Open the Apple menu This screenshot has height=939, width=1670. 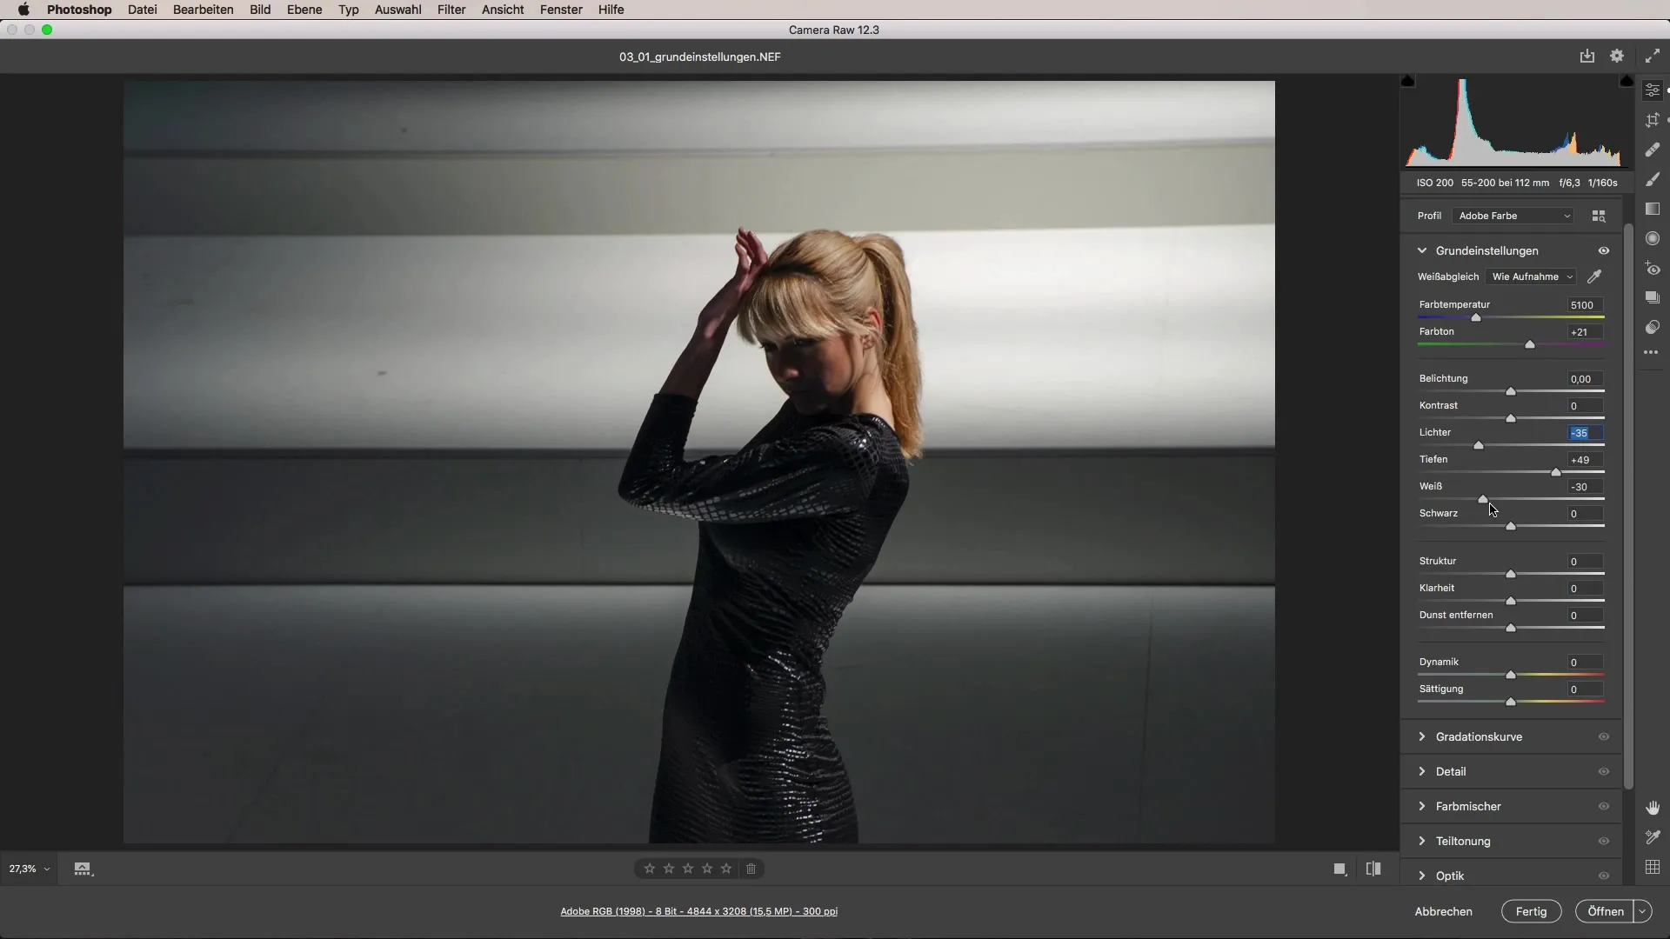[23, 10]
